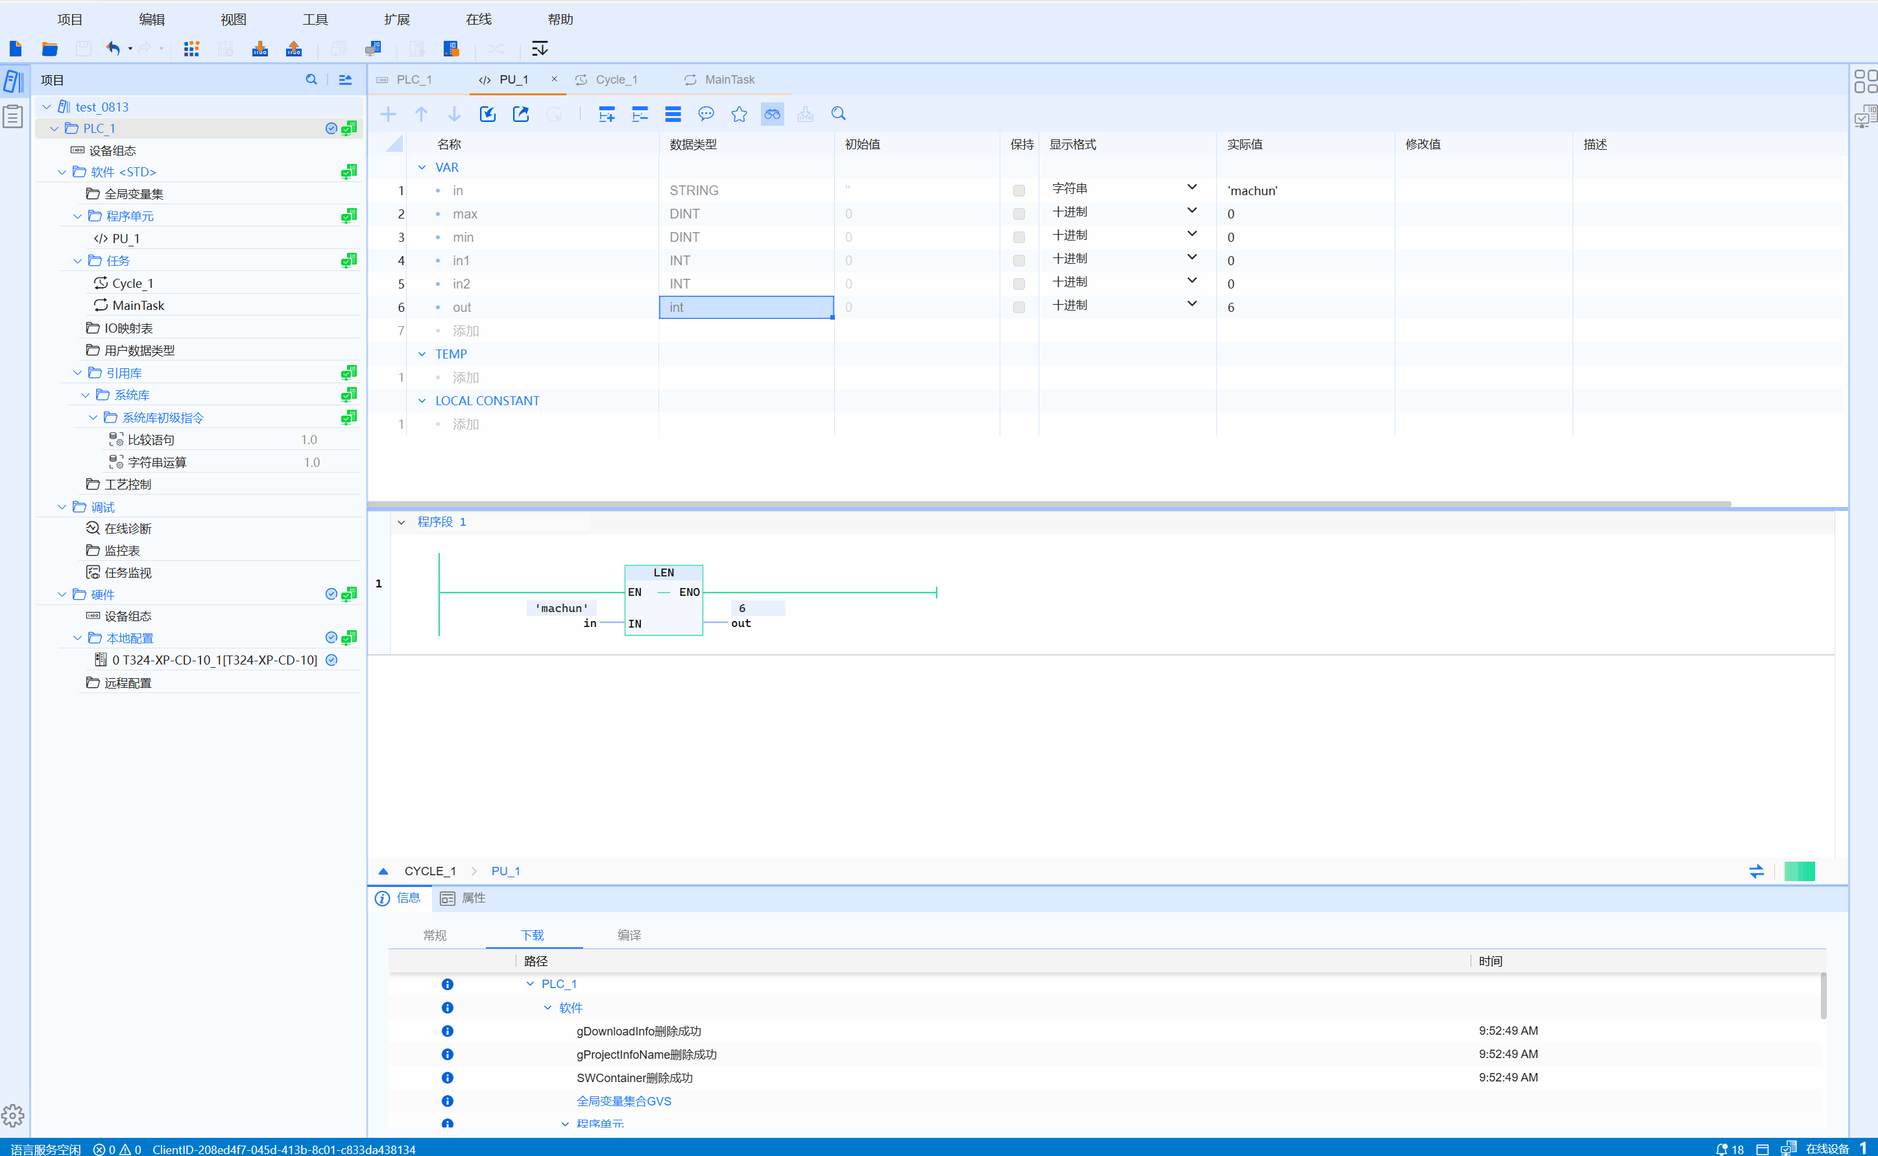Collapse the 系统库初级指令 tree node
Screen dimensions: 1878x1156
click(93, 418)
